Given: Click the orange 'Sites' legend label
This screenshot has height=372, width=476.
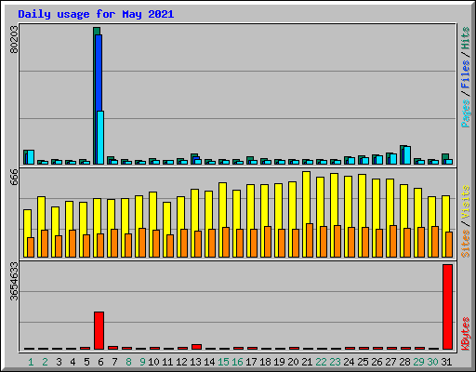Looking at the screenshot, I should click(x=466, y=244).
